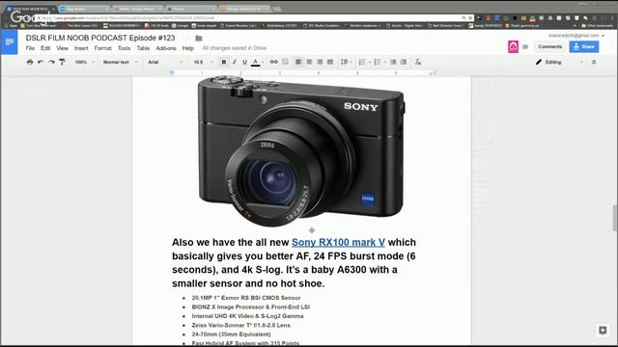Toggle Bold formatting
618x347 pixels.
(x=224, y=62)
